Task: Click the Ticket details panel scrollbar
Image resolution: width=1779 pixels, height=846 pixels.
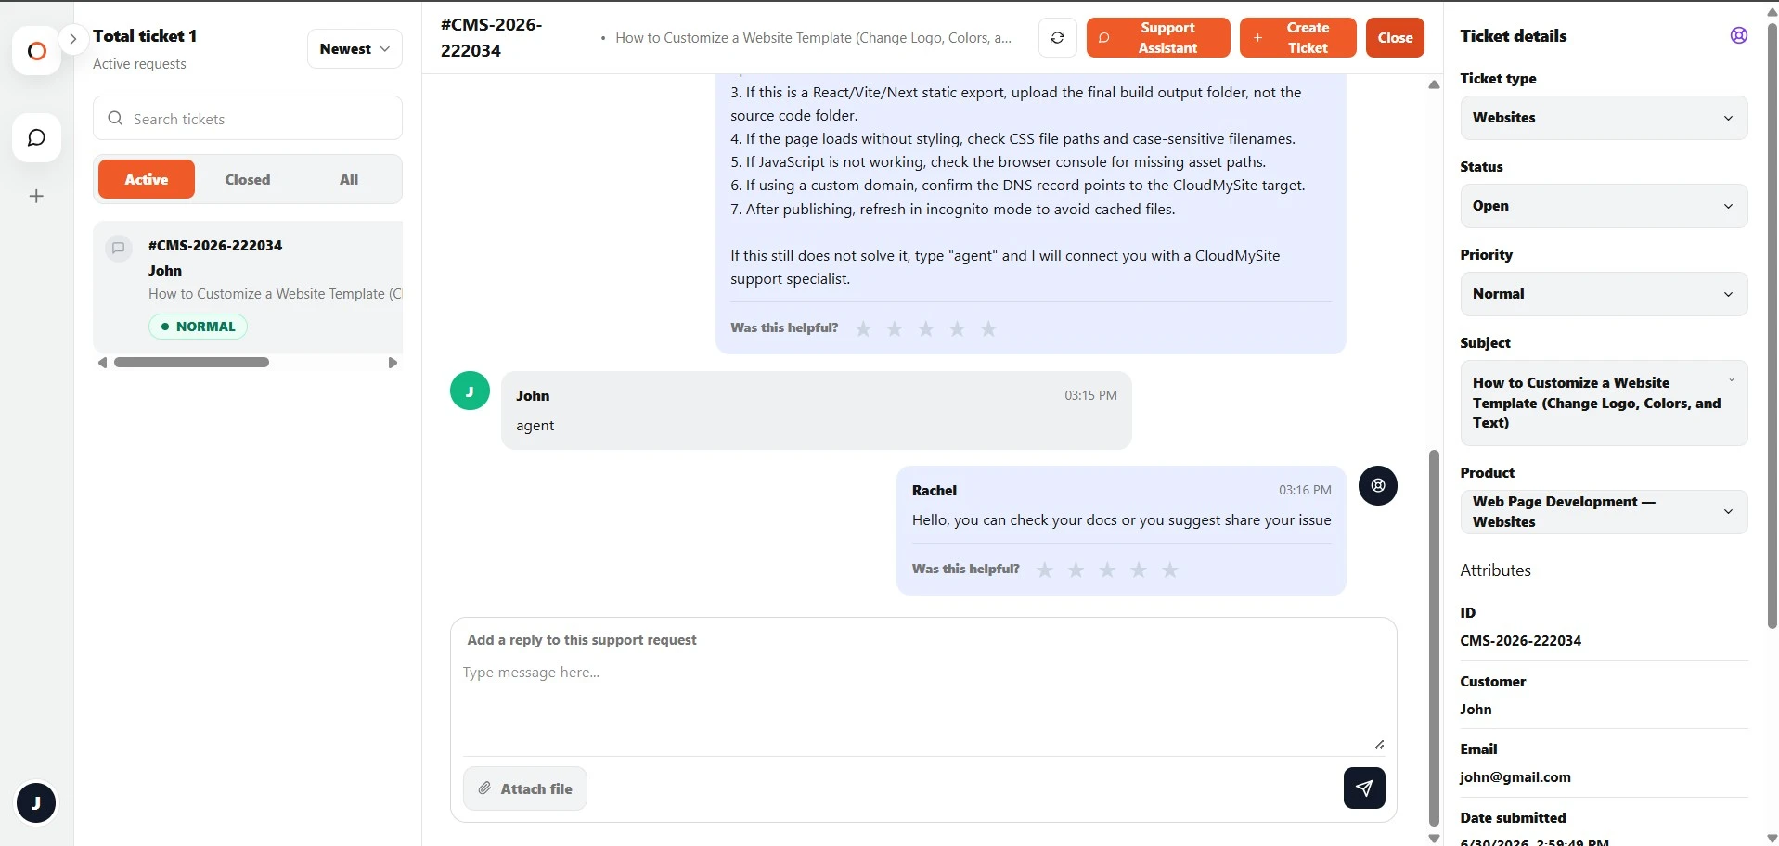Action: [1772, 325]
